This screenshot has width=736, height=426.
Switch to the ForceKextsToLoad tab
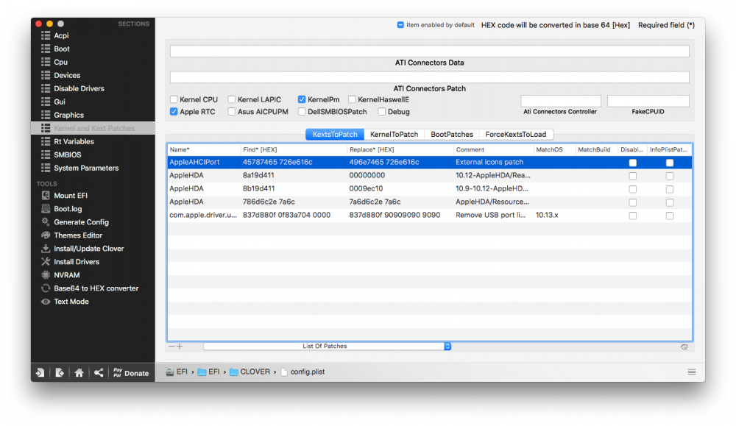tap(515, 134)
